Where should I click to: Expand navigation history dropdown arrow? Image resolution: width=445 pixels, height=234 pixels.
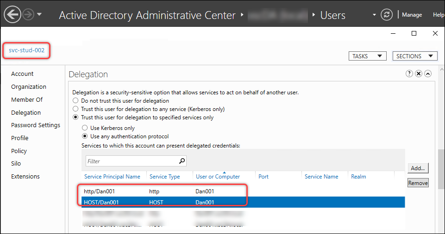(39, 15)
